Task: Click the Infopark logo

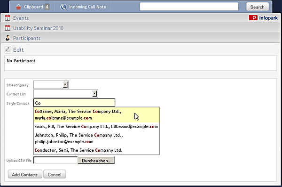Action: click(263, 18)
